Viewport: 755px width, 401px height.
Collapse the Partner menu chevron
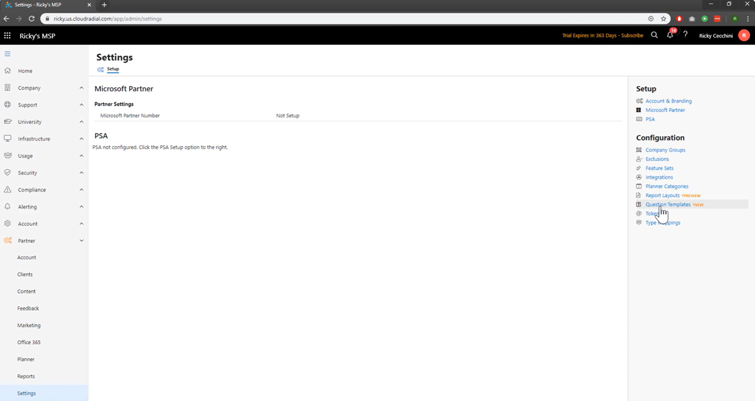point(82,241)
